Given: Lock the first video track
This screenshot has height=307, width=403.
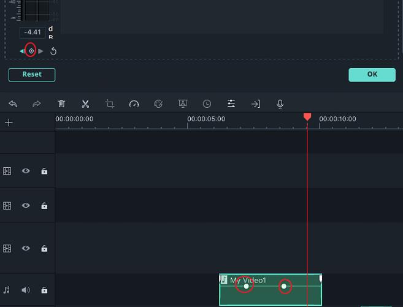Looking at the screenshot, I should tap(44, 171).
